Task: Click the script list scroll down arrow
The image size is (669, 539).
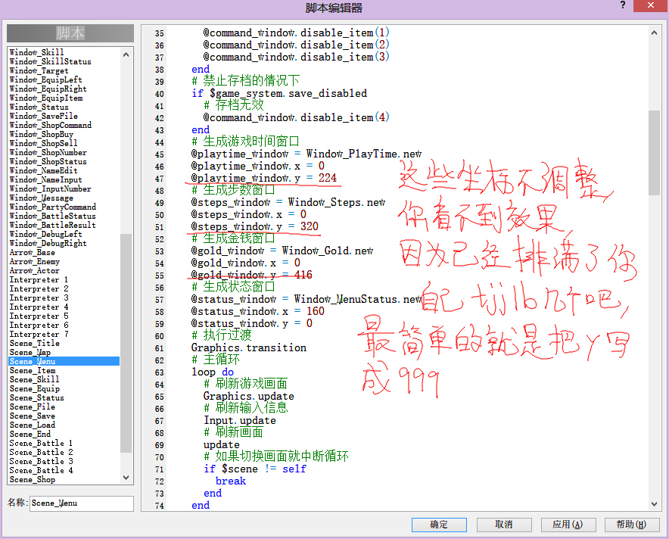Action: [126, 478]
